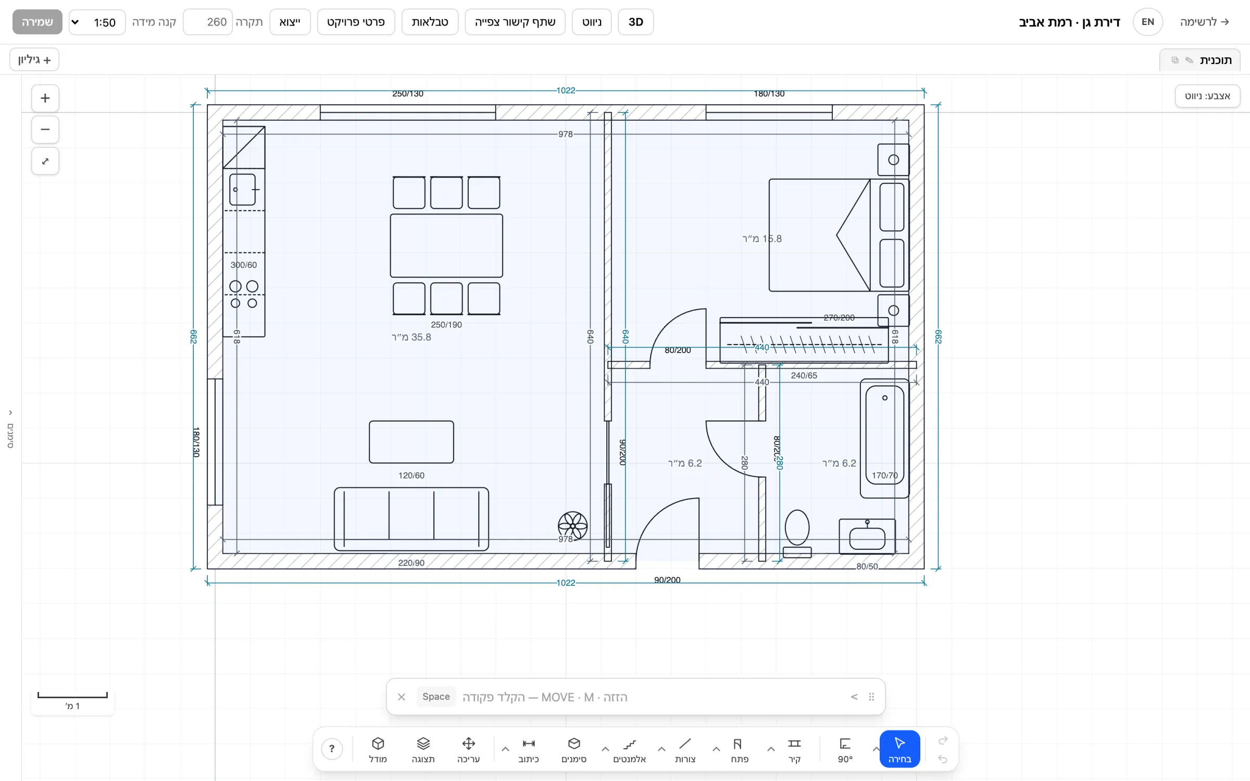Image resolution: width=1250 pixels, height=781 pixels.
Task: Click the pencil rename icon on תוכנית tab
Action: point(1189,60)
